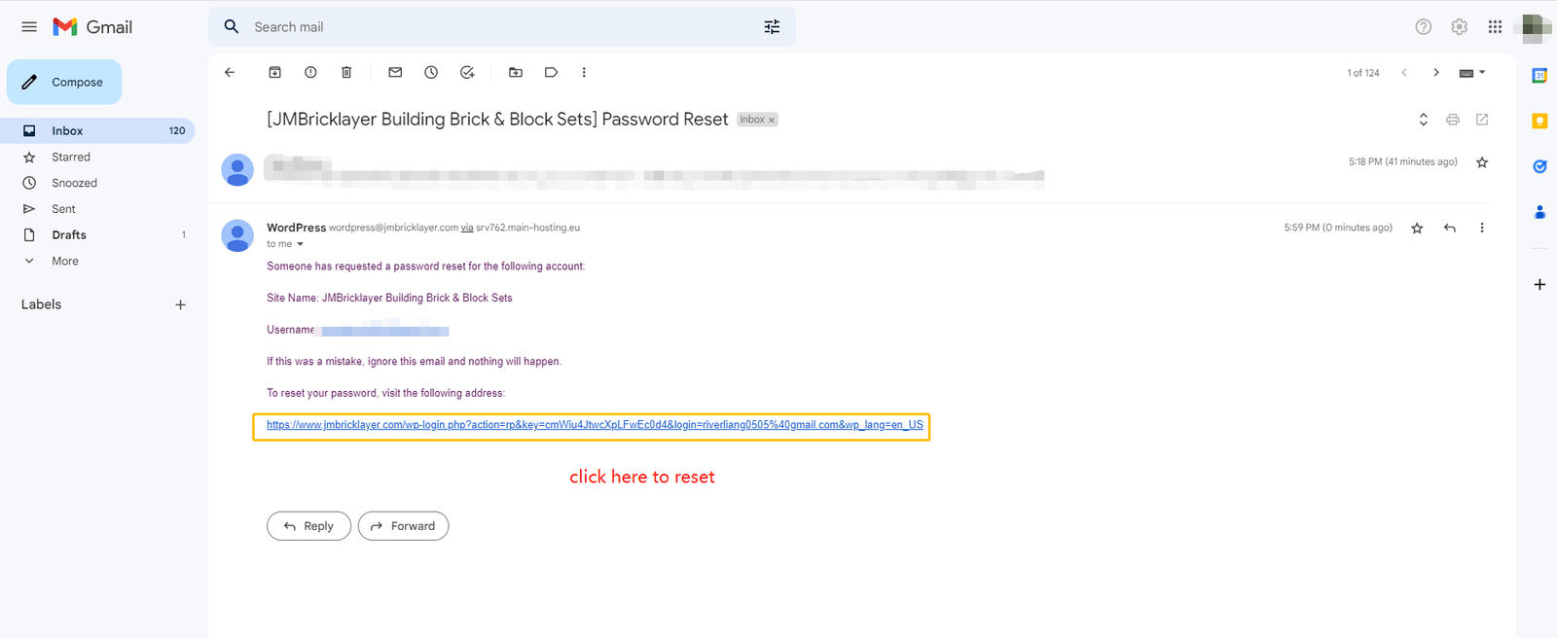Reply using arrow icon beside timestamp

pos(1450,228)
